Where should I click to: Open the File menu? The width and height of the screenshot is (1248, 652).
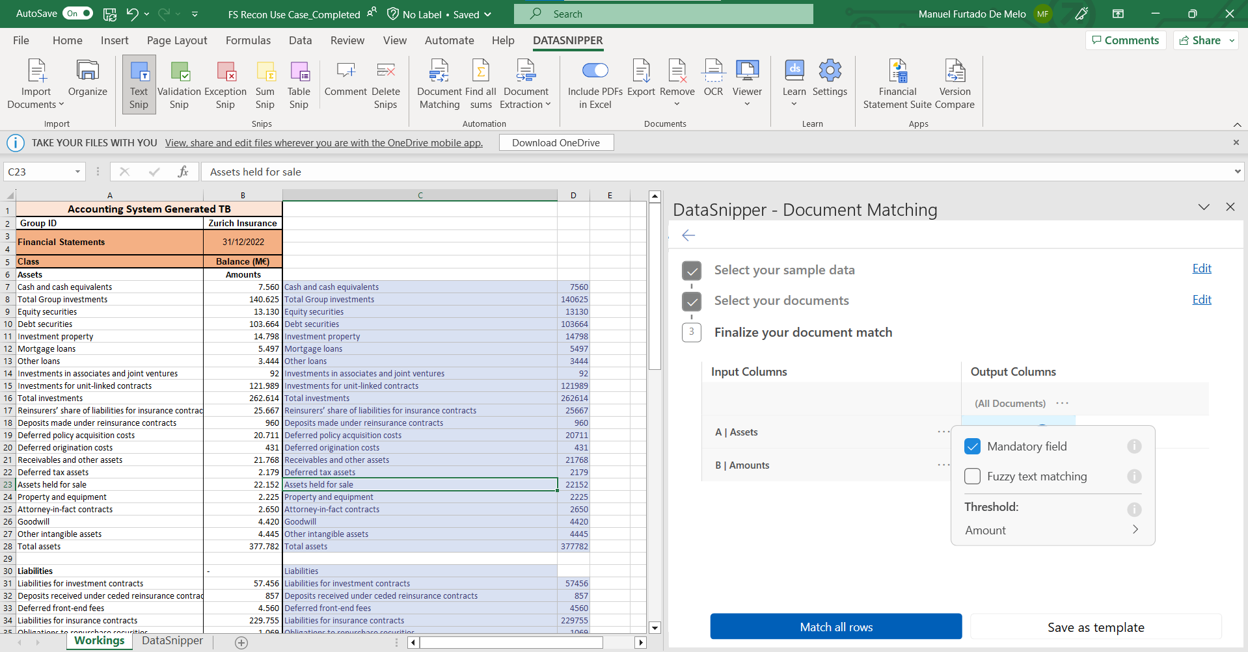[x=21, y=40]
